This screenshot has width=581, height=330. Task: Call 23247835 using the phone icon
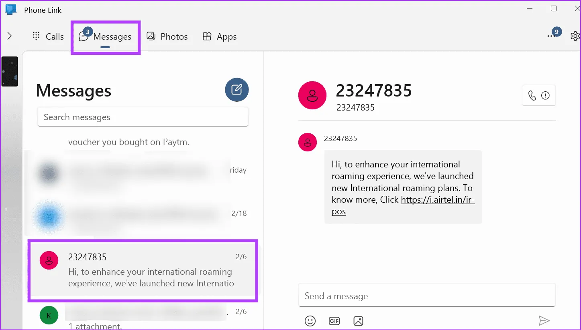(x=532, y=96)
